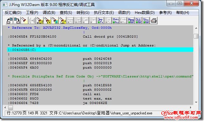The height and width of the screenshot is (122, 205).
Task: Click the 'Possible StringData Ref' green line
Action: (100, 76)
